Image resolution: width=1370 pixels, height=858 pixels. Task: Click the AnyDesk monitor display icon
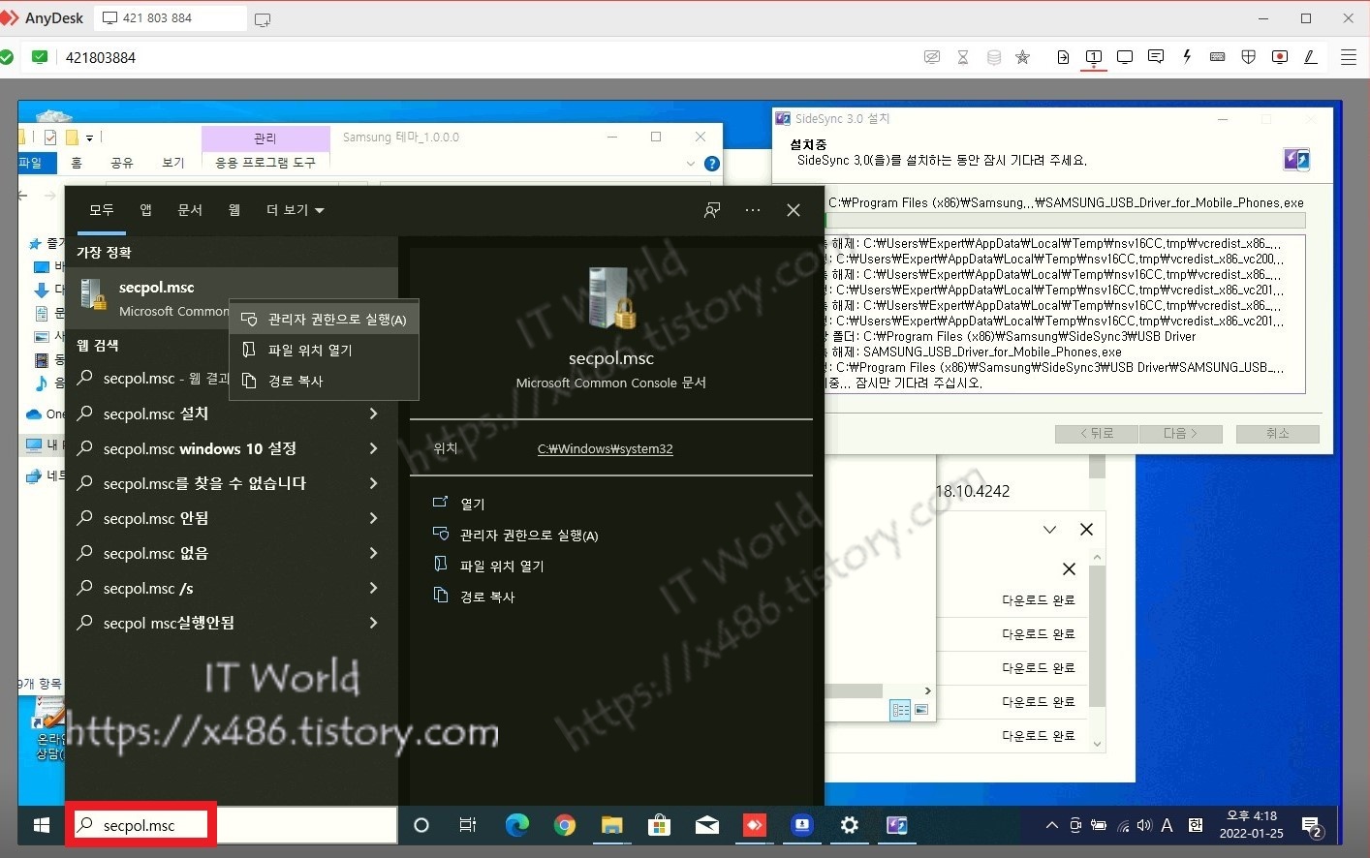(1125, 57)
